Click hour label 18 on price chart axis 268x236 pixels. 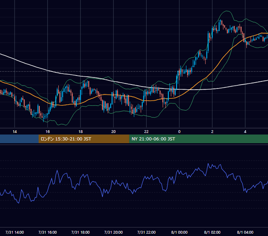click(80, 132)
